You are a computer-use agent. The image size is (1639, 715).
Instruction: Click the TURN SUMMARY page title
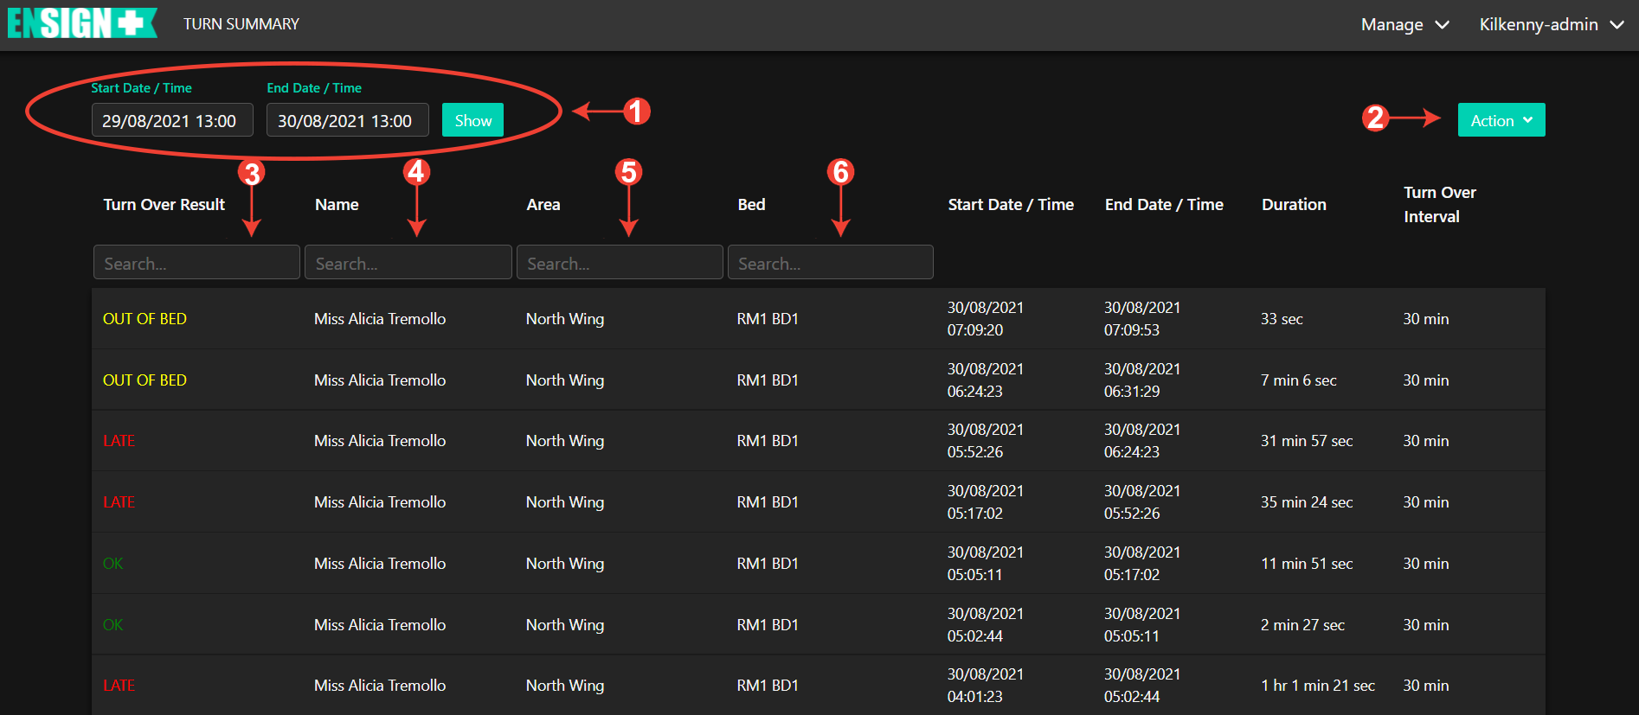(241, 24)
